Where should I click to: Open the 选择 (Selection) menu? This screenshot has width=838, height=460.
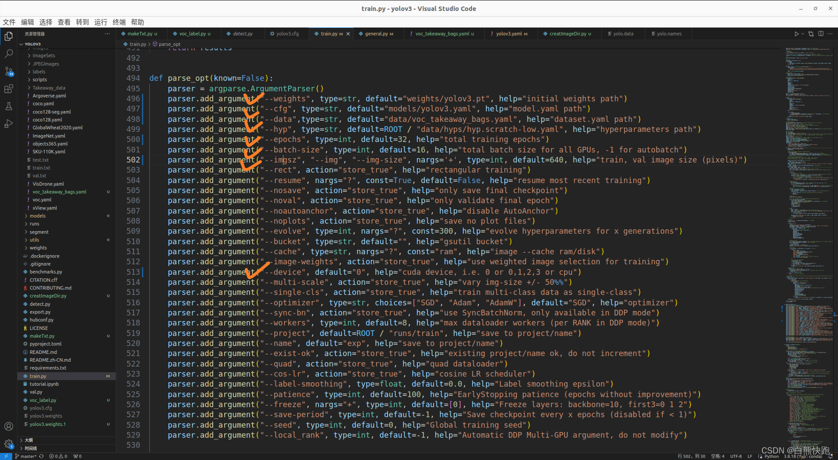45,22
